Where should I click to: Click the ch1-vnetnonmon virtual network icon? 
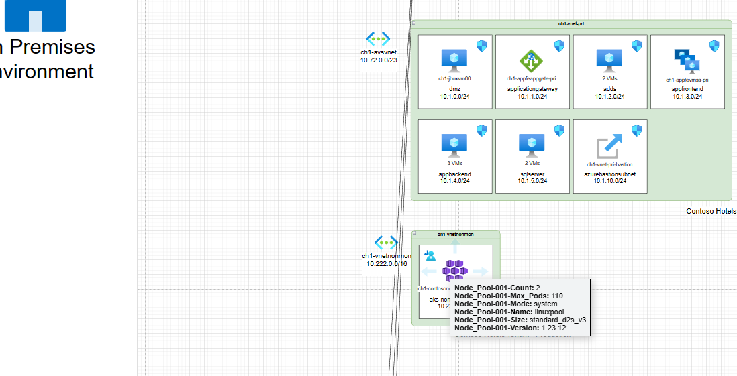386,243
